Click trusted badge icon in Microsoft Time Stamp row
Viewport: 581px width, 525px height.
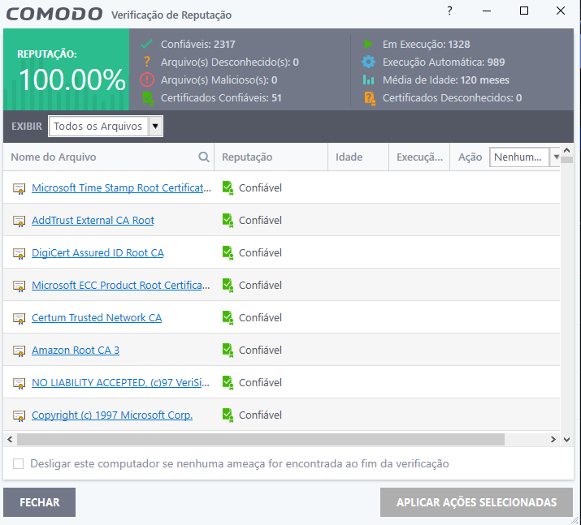228,188
